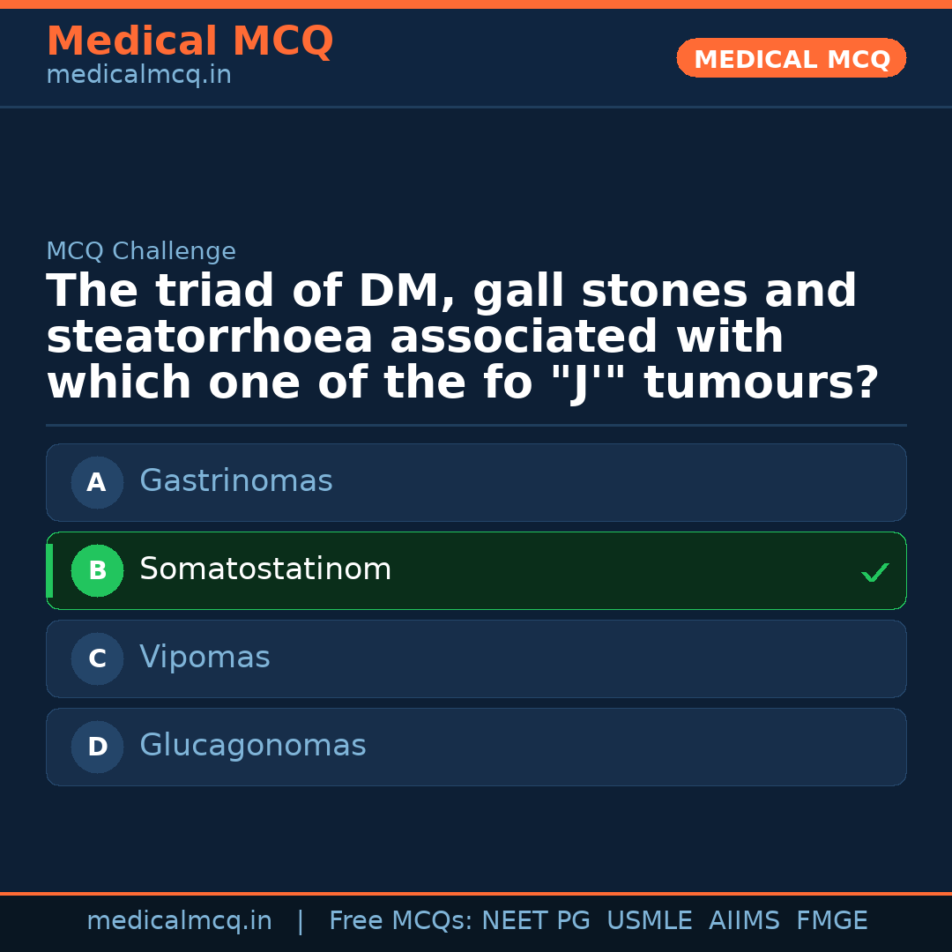
Task: Click the green checkmark on Somatostatinom
Action: coord(874,573)
